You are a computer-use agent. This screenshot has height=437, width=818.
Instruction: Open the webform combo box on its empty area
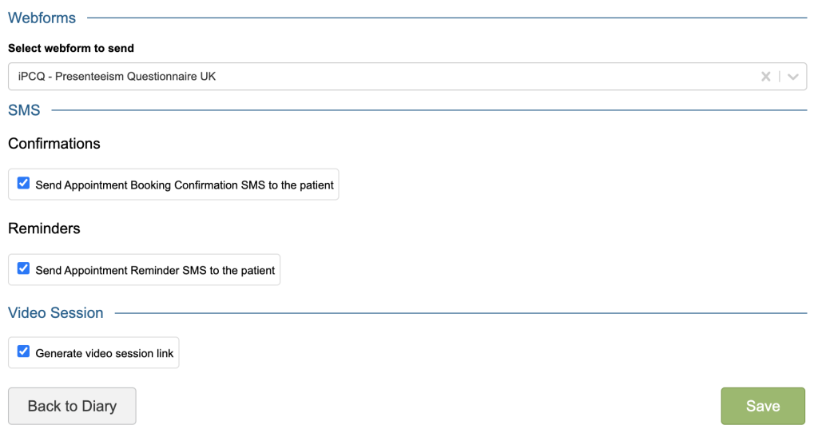point(479,77)
